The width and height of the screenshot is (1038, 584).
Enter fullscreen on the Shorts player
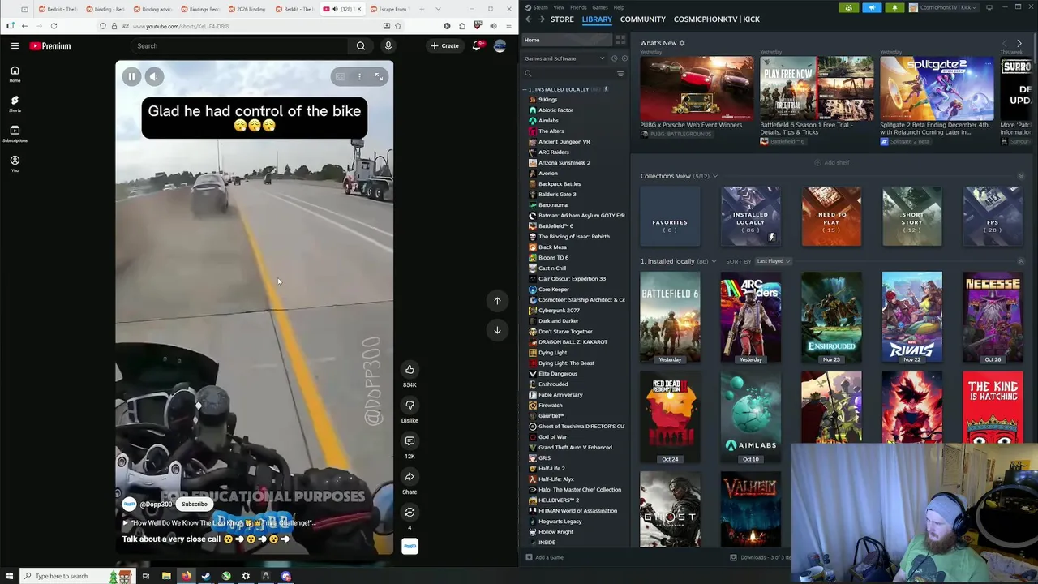pyautogui.click(x=379, y=76)
